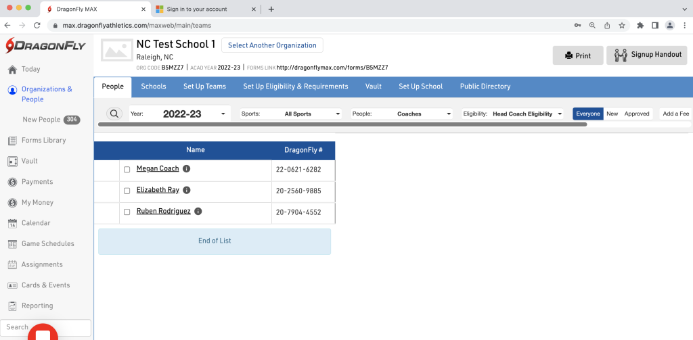Click the magnifying glass search icon in filter bar
The width and height of the screenshot is (693, 340).
pyautogui.click(x=114, y=114)
